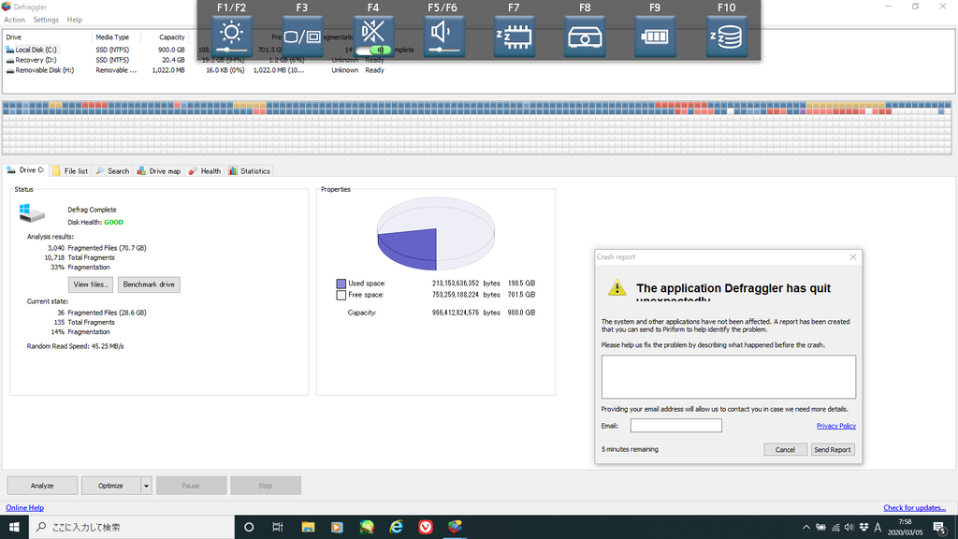Viewport: 958px width, 539px height.
Task: Open the Privacy Policy link
Action: tap(835, 426)
